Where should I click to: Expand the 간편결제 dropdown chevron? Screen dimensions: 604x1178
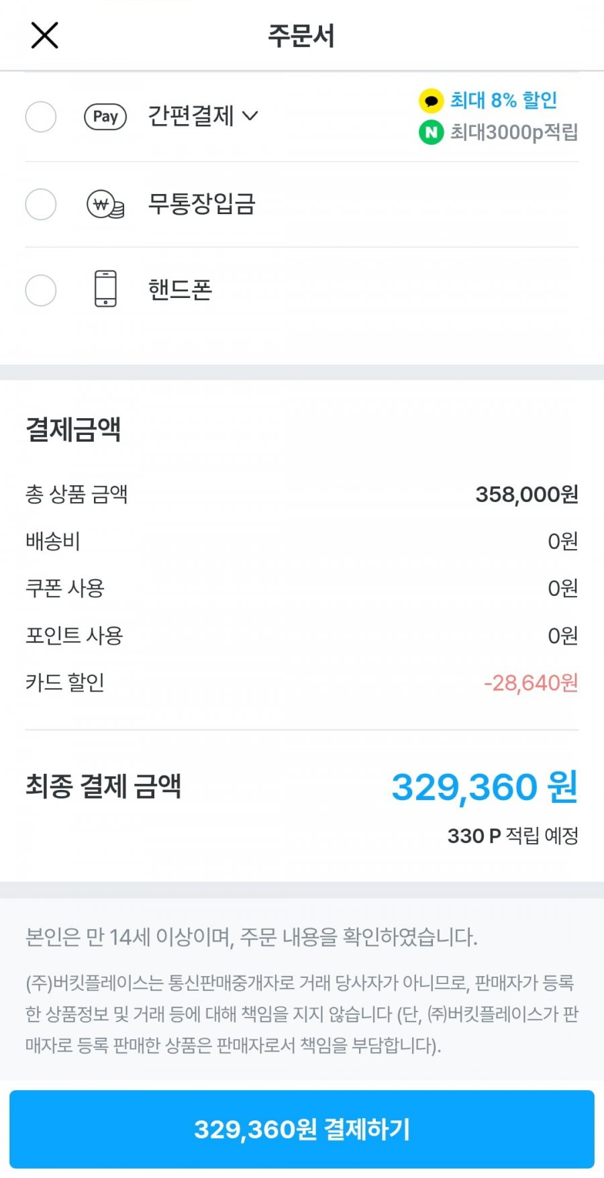[x=250, y=116]
